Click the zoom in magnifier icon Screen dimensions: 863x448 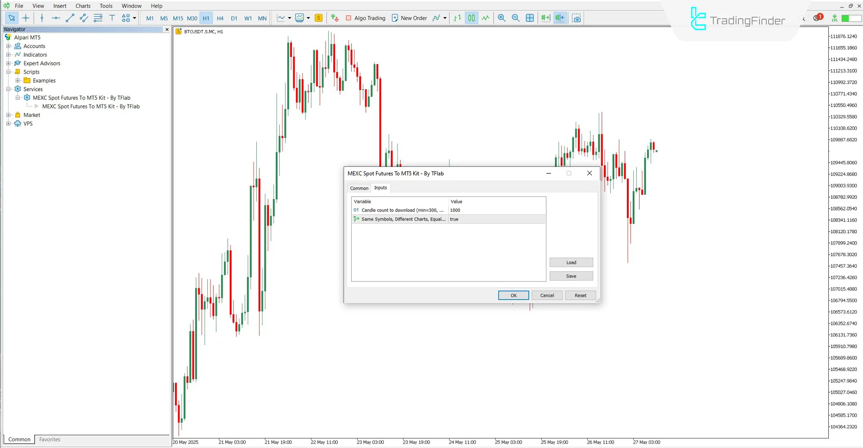coord(501,18)
